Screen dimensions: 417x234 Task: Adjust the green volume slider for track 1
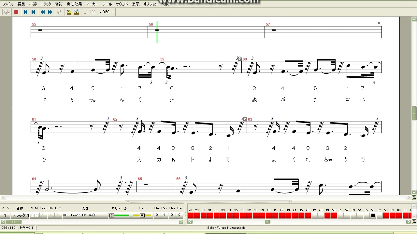(119, 215)
